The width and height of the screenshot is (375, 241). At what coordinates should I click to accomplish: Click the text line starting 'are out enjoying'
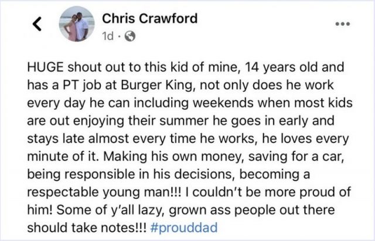(x=181, y=121)
